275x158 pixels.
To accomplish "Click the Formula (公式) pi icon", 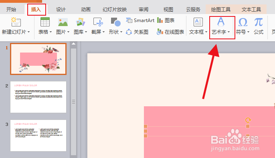I will pos(259,22).
